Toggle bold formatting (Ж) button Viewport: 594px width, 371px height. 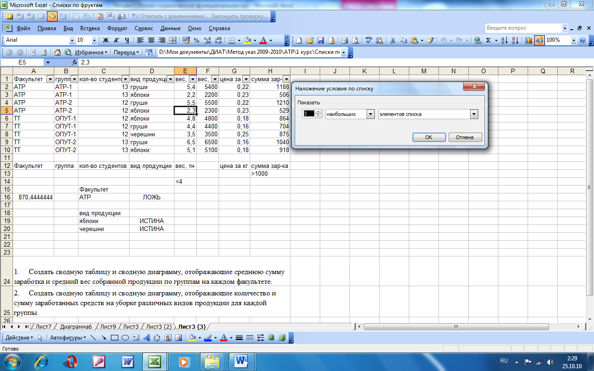click(x=106, y=40)
